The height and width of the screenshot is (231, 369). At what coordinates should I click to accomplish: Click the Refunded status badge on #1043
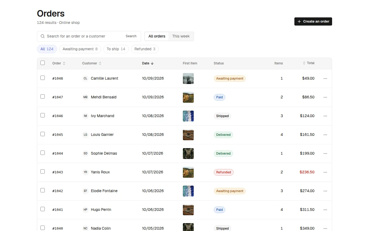pyautogui.click(x=224, y=172)
